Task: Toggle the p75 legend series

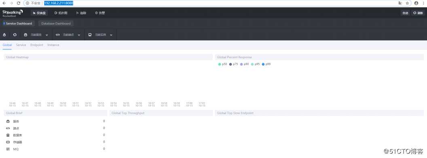Action: pyautogui.click(x=233, y=64)
